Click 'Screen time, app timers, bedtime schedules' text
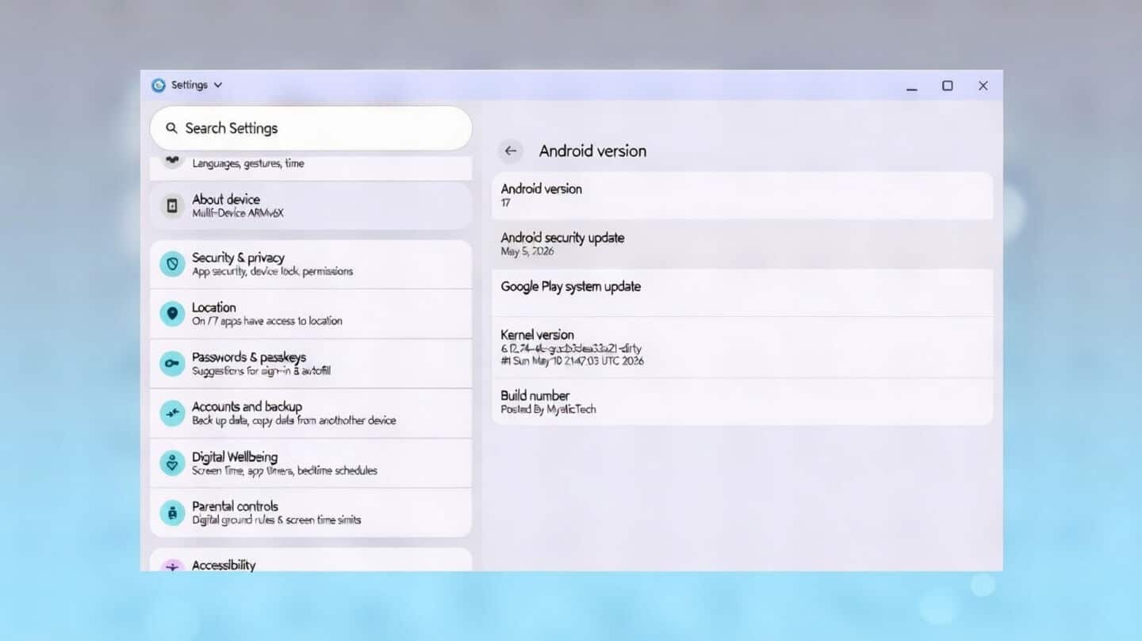Screen dimensions: 1142x641 coord(284,471)
